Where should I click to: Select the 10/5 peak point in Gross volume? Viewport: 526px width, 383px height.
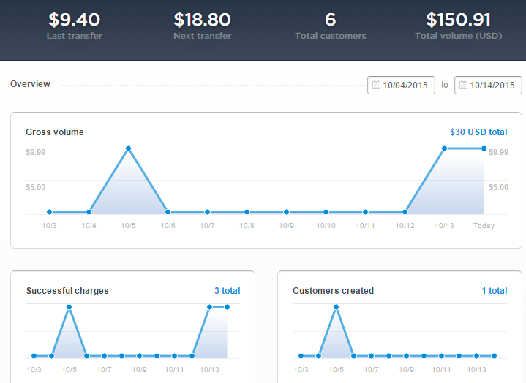(x=128, y=148)
